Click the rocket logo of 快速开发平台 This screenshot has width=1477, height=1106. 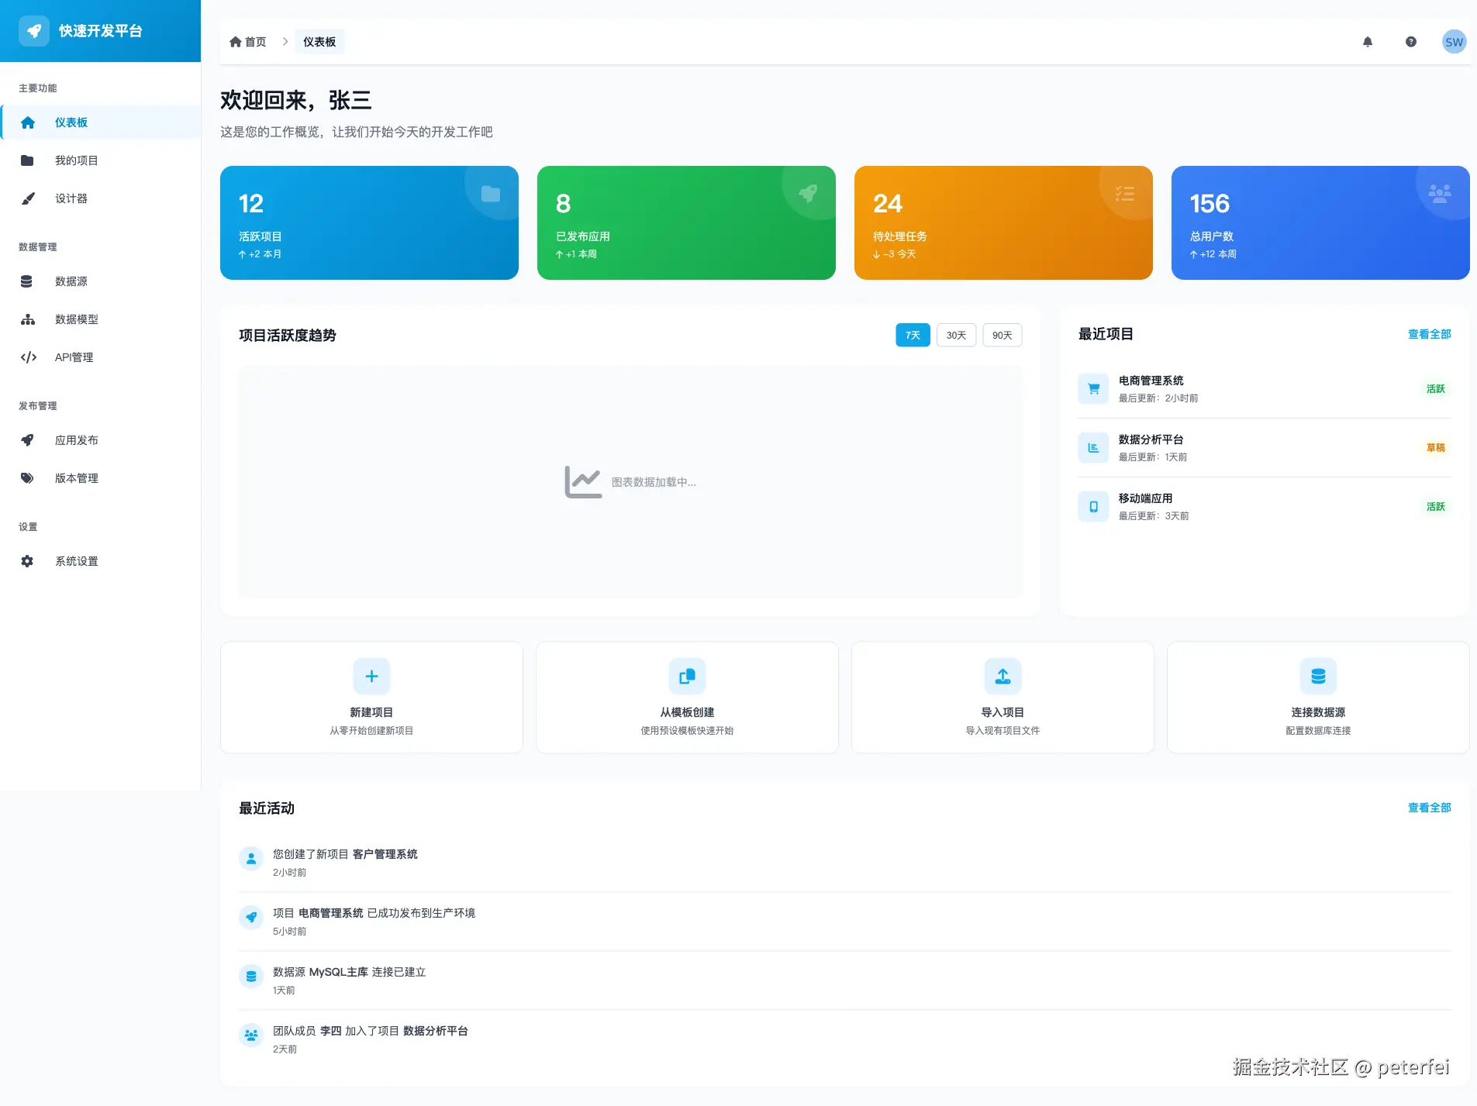[x=34, y=31]
